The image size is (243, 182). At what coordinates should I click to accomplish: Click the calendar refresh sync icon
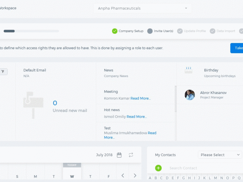[x=131, y=155]
